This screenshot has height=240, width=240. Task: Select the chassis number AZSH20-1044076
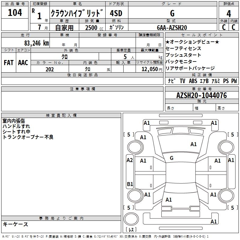(x=201, y=95)
